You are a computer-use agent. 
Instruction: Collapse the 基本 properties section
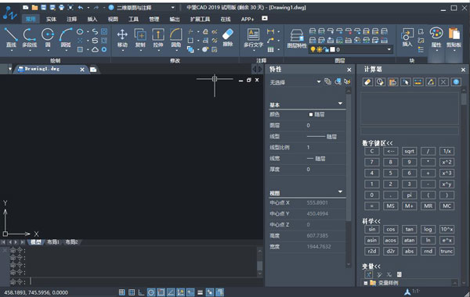(x=340, y=103)
